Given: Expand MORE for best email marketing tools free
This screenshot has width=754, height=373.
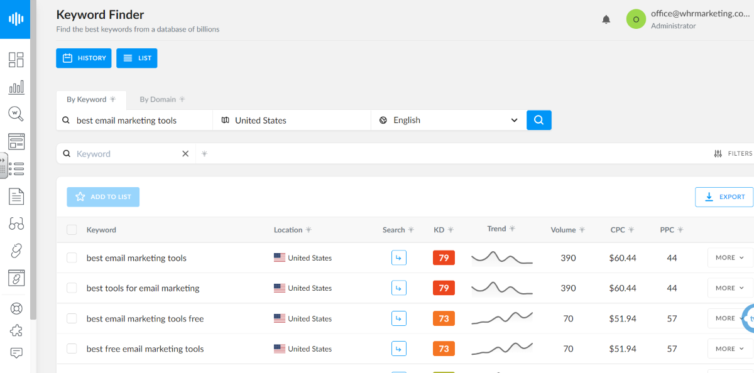Looking at the screenshot, I should click(726, 318).
